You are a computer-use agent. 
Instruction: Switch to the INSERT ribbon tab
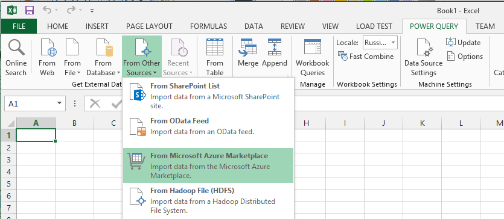97,26
